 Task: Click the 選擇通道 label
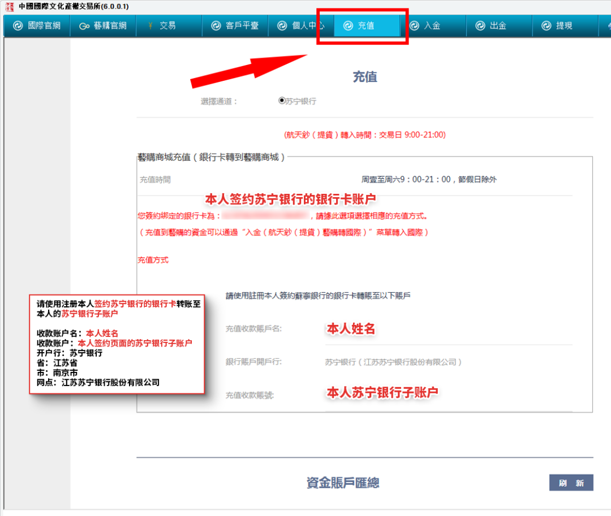218,102
